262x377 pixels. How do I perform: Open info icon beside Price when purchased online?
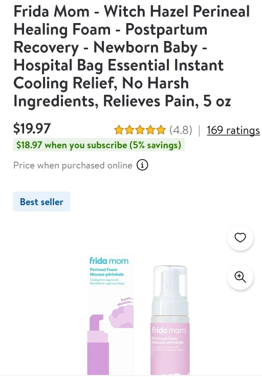[x=142, y=165]
